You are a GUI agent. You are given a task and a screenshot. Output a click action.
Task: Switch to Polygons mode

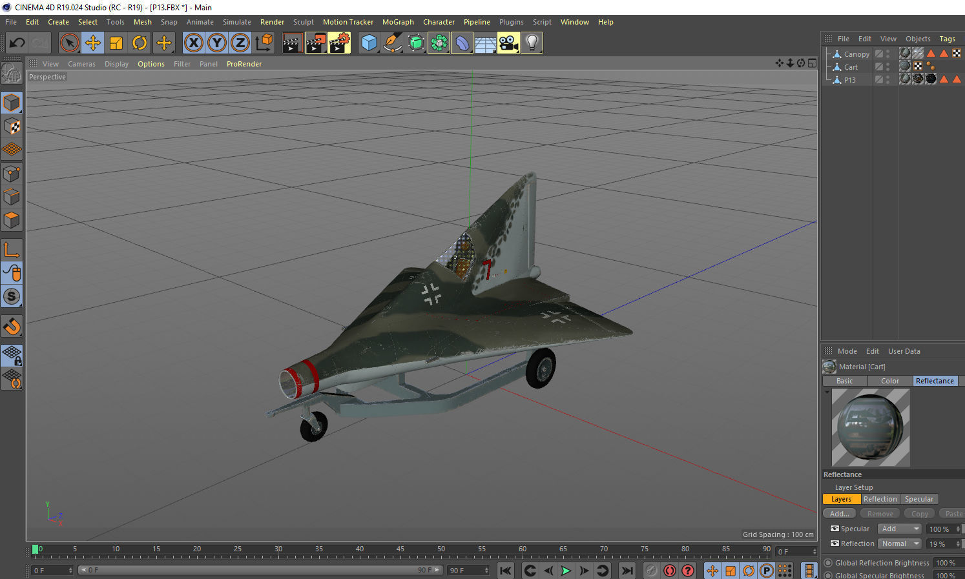pyautogui.click(x=12, y=220)
